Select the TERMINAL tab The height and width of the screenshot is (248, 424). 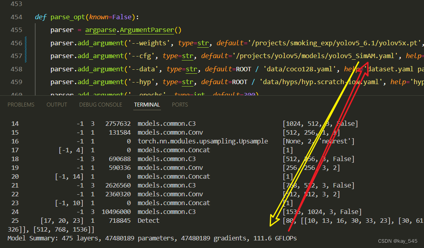147,105
